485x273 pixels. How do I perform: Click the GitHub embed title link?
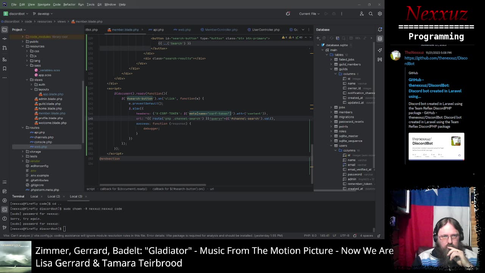(435, 88)
